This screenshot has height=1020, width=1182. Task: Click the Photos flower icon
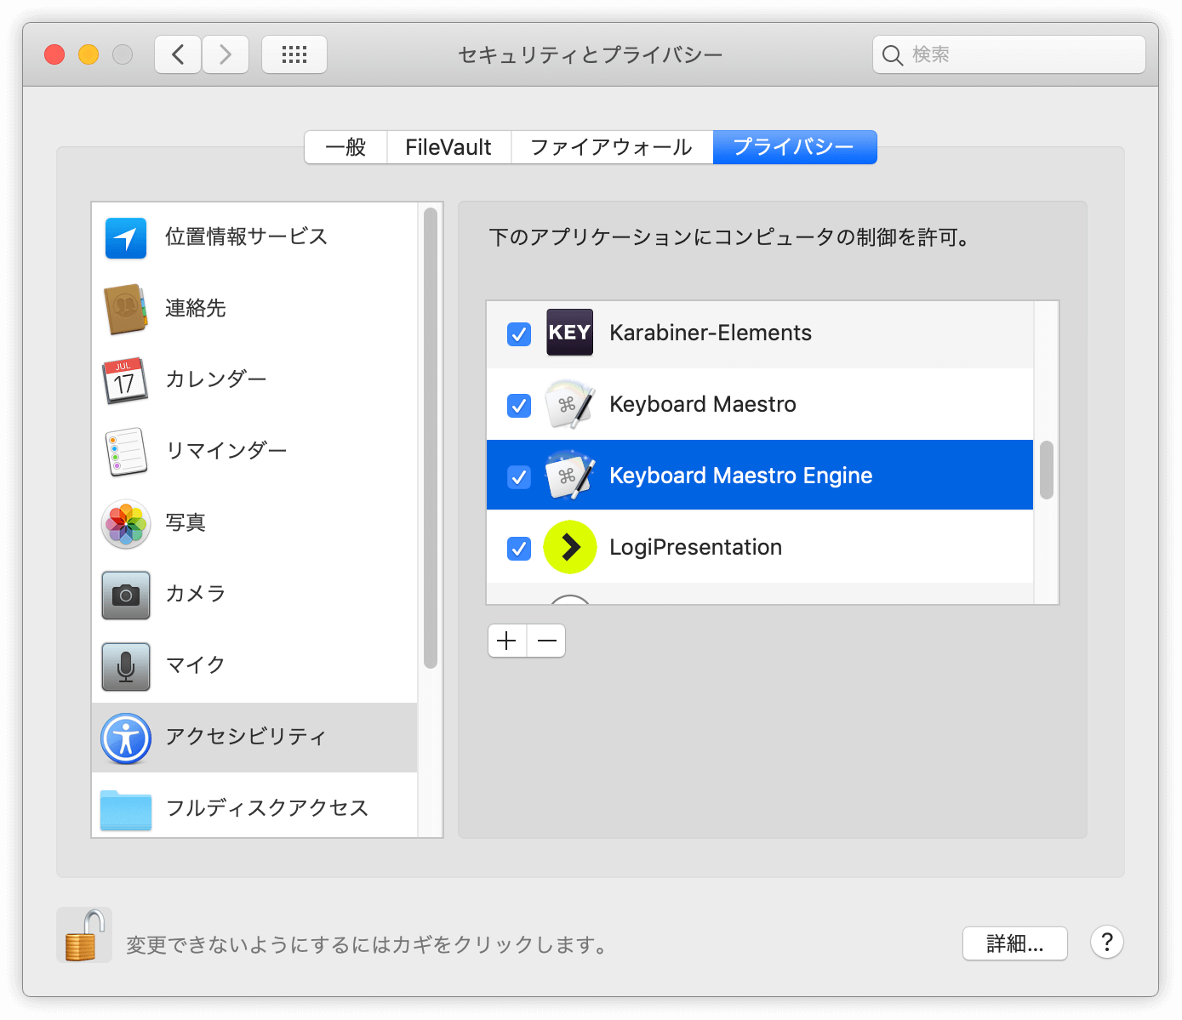pyautogui.click(x=126, y=523)
